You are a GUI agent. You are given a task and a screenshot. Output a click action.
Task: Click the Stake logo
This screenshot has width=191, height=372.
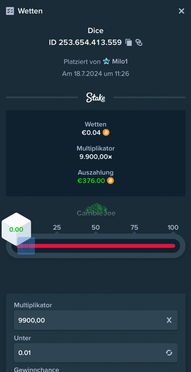coord(96,97)
